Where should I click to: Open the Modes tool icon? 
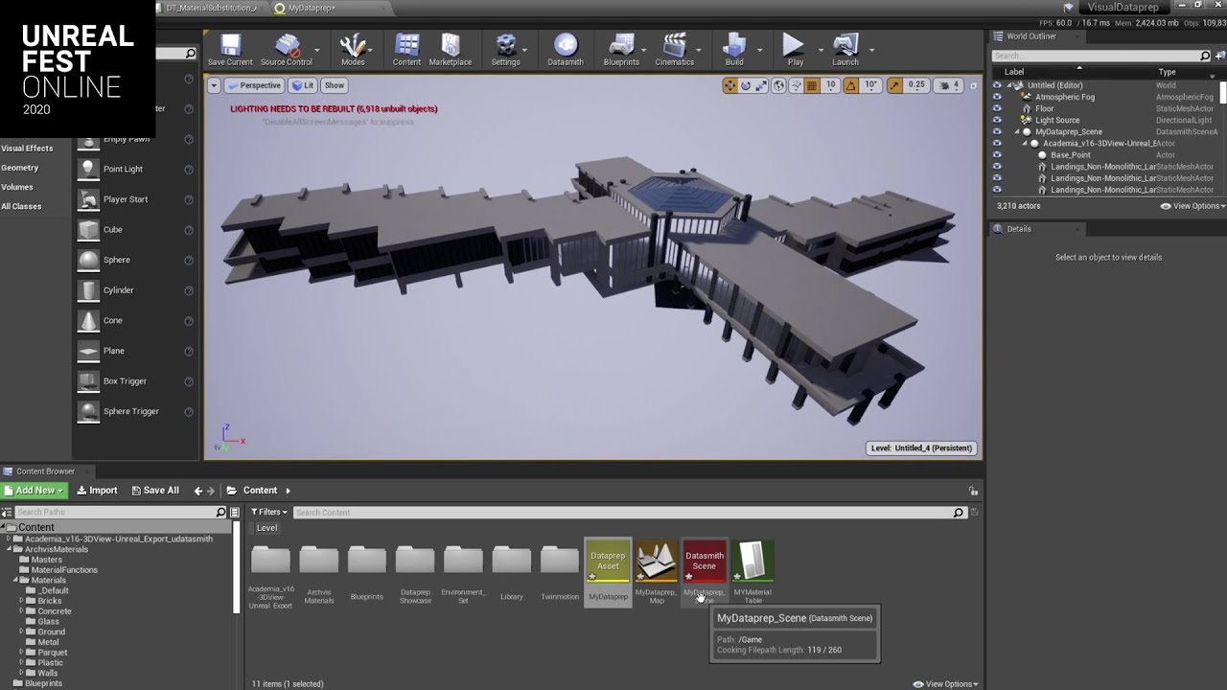pyautogui.click(x=353, y=50)
